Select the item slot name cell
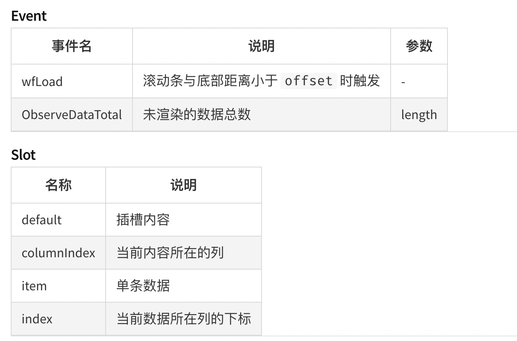The image size is (517, 341). 58,286
